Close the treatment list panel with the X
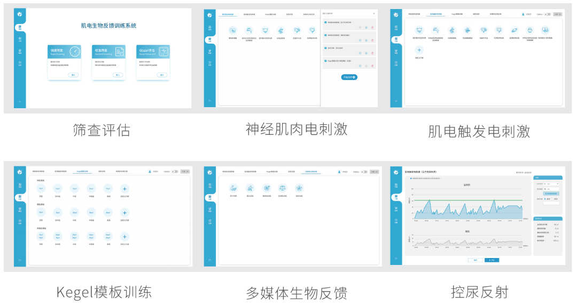Viewport: 577px width, 306px height. 373,13
